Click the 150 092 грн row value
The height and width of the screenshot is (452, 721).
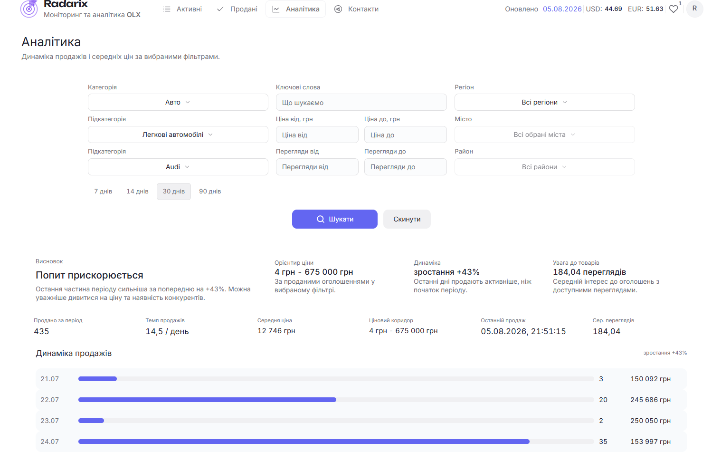pyautogui.click(x=651, y=379)
